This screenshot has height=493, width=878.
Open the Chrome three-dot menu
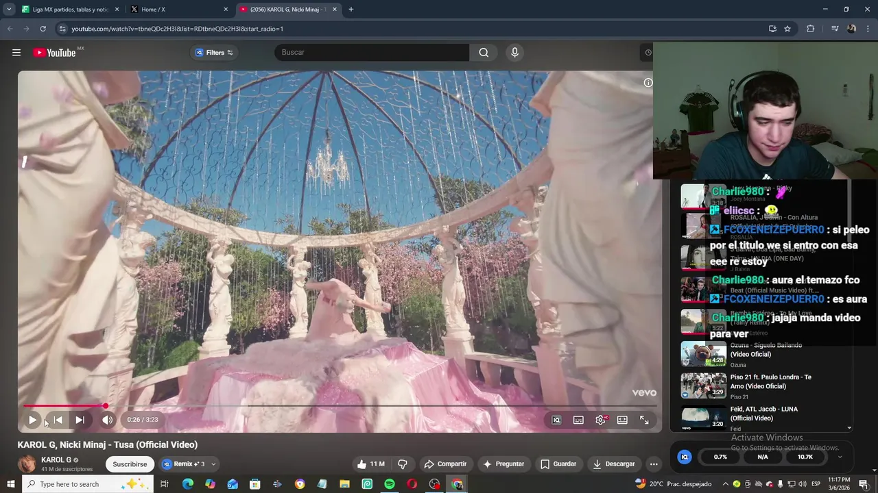coord(868,29)
